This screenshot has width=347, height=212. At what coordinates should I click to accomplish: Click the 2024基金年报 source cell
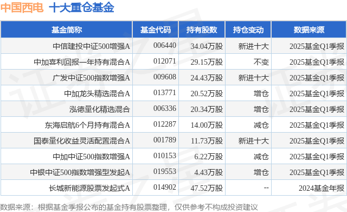(x=322, y=188)
